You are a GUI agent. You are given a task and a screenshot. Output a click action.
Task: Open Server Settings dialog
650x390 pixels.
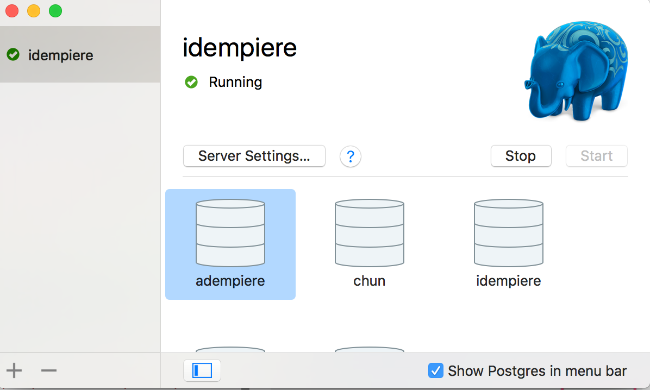tap(254, 156)
